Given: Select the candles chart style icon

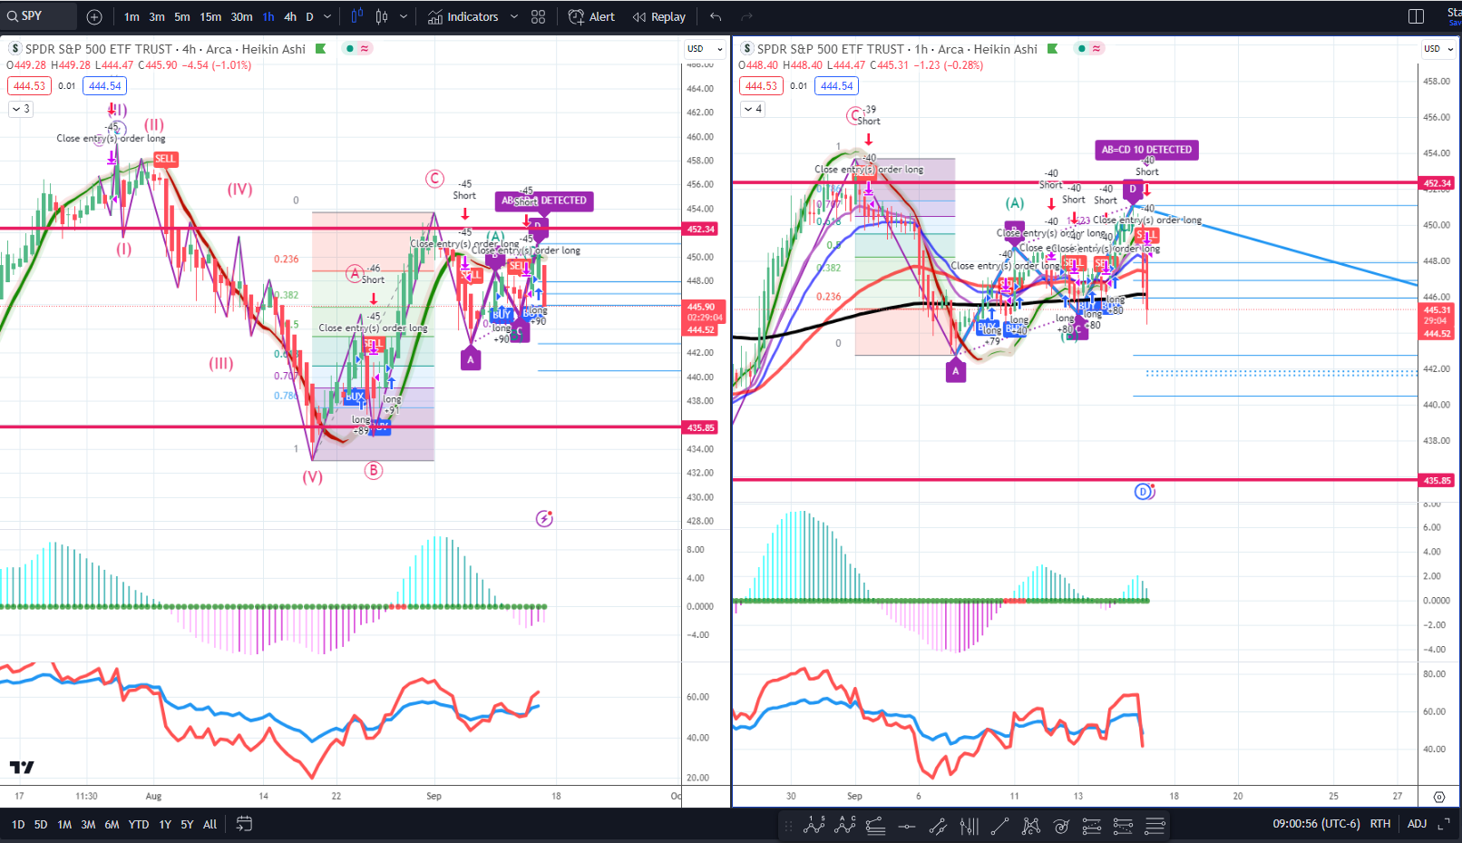Looking at the screenshot, I should [x=382, y=16].
